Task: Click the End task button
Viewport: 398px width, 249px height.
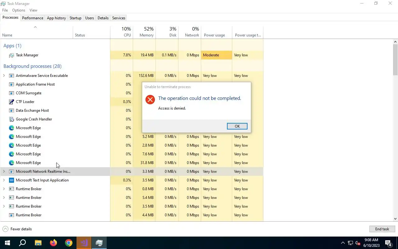Action: [382, 229]
